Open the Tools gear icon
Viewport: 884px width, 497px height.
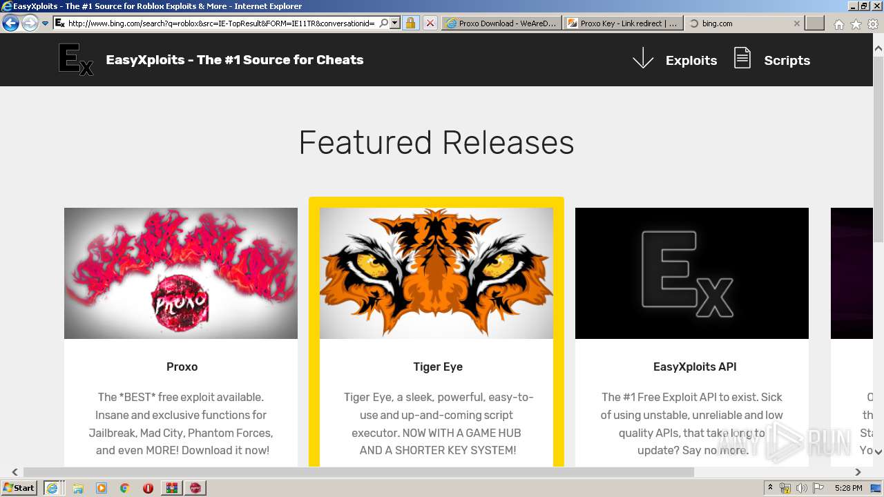click(x=873, y=24)
